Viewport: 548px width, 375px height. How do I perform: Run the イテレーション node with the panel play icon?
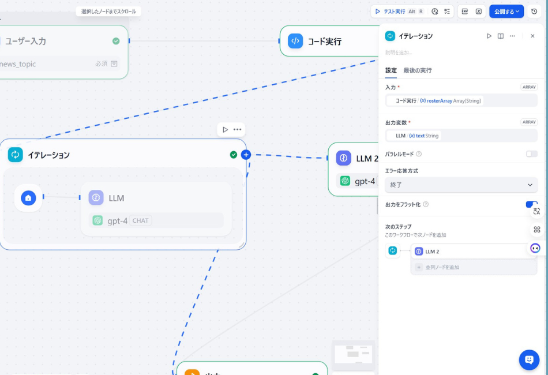coord(489,36)
